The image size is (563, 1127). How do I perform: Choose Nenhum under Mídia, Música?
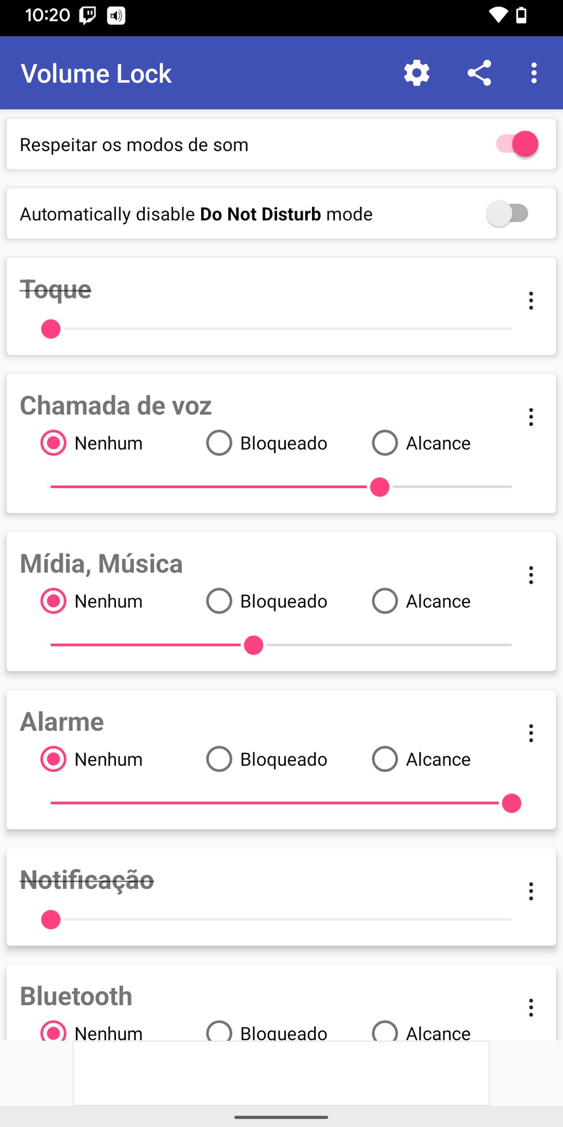[53, 601]
